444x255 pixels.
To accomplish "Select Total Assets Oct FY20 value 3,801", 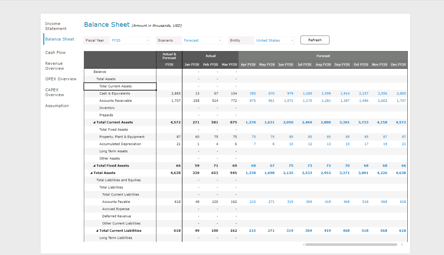I will (363, 173).
